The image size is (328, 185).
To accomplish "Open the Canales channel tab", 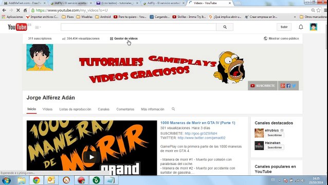I will 103,109.
